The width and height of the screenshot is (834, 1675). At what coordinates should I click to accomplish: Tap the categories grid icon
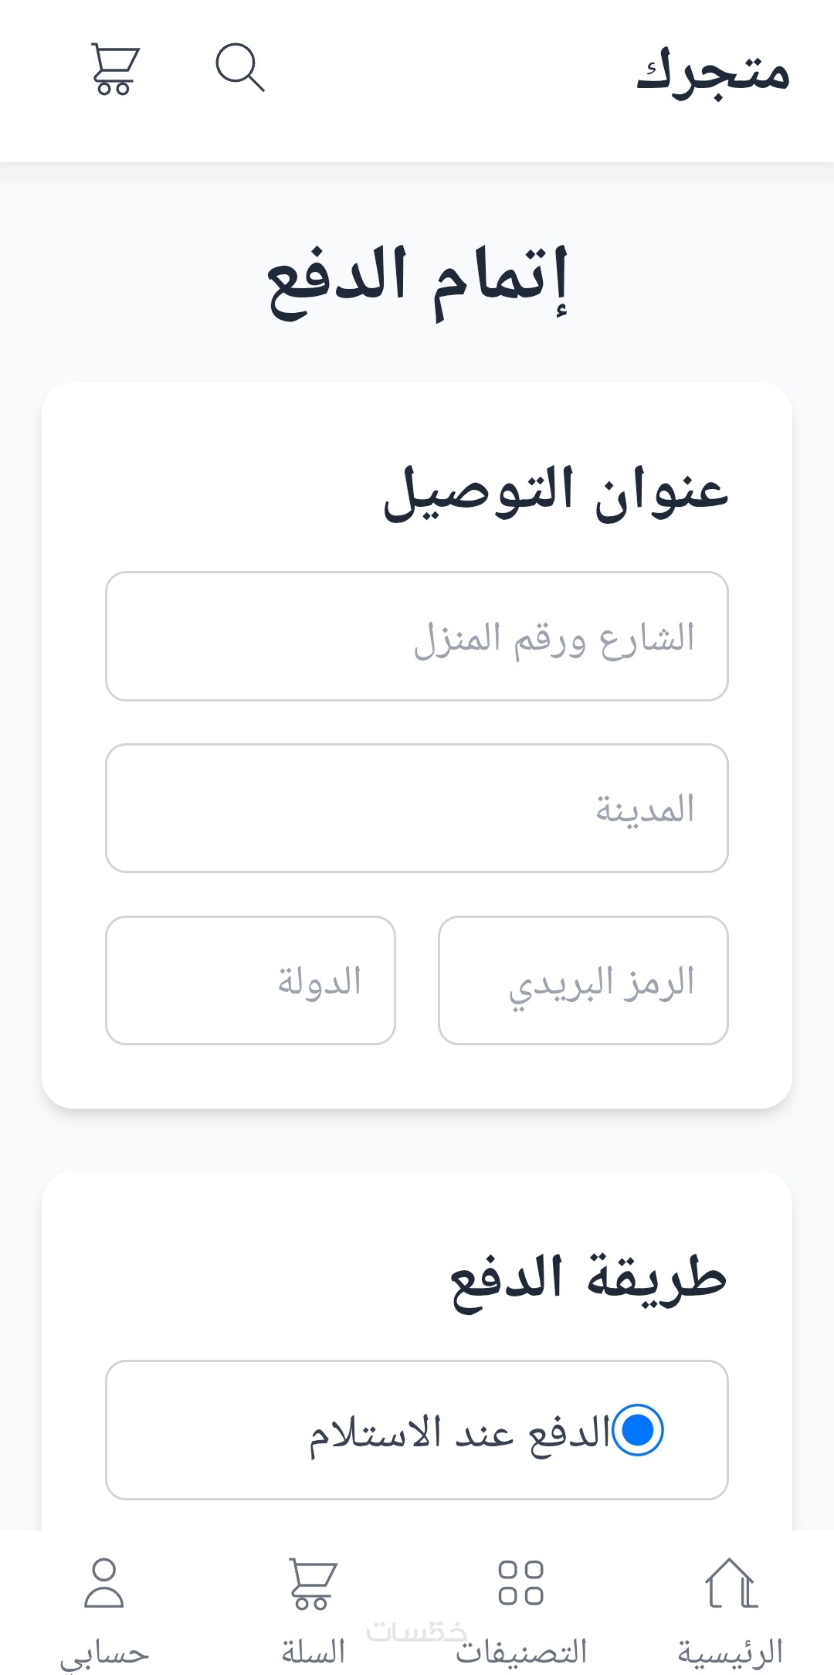(x=520, y=1583)
